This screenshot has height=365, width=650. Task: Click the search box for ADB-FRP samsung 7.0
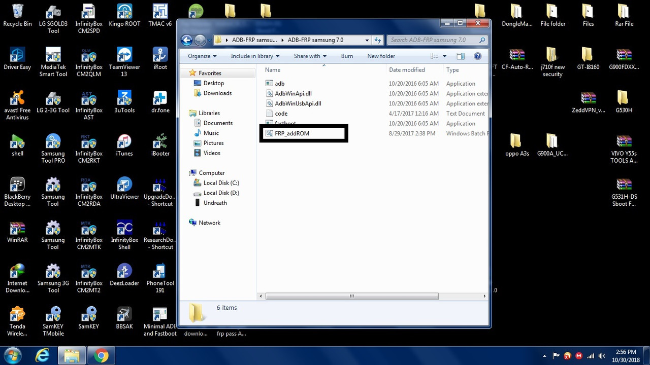click(437, 40)
